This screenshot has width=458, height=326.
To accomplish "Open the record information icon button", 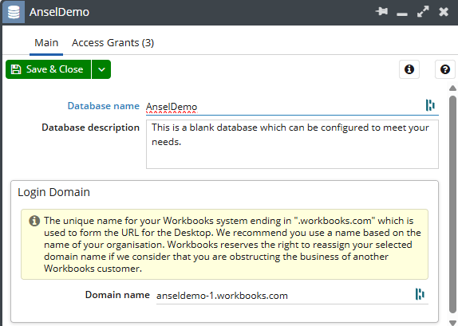I will [409, 69].
